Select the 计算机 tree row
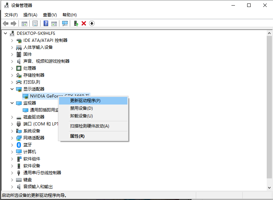The image size is (273, 200). 30,152
